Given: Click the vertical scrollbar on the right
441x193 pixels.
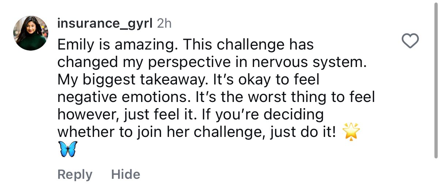Looking at the screenshot, I should point(436,80).
